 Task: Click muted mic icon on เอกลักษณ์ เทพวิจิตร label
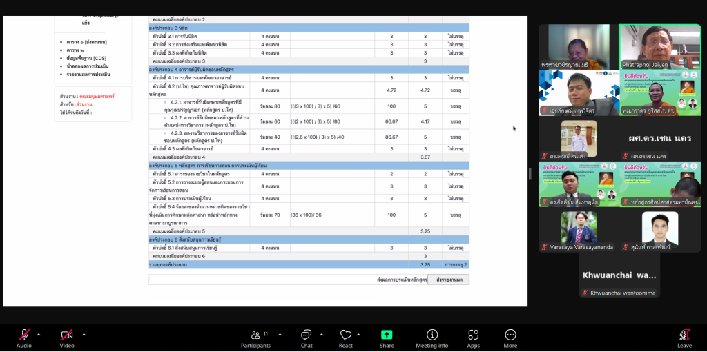coord(545,110)
